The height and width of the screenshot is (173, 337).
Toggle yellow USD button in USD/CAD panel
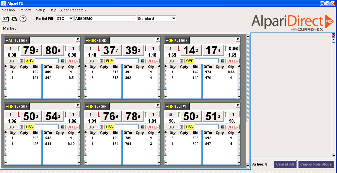point(29,127)
